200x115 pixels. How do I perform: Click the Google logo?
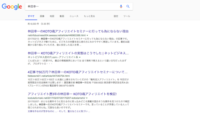pos(12,7)
